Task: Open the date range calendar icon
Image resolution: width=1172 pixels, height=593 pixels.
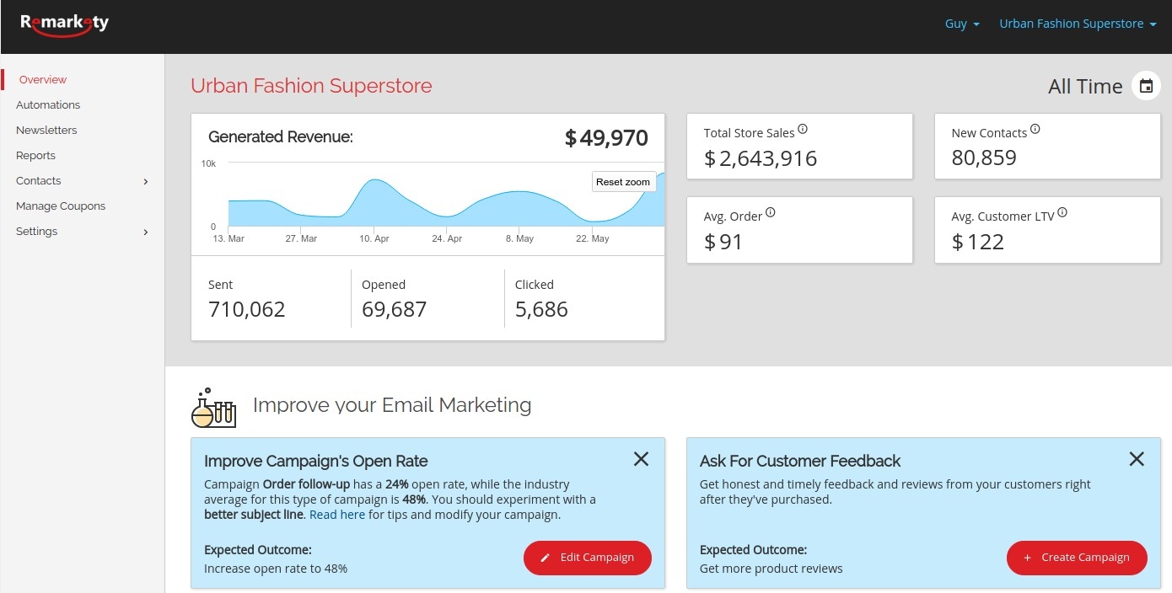Action: [1145, 85]
